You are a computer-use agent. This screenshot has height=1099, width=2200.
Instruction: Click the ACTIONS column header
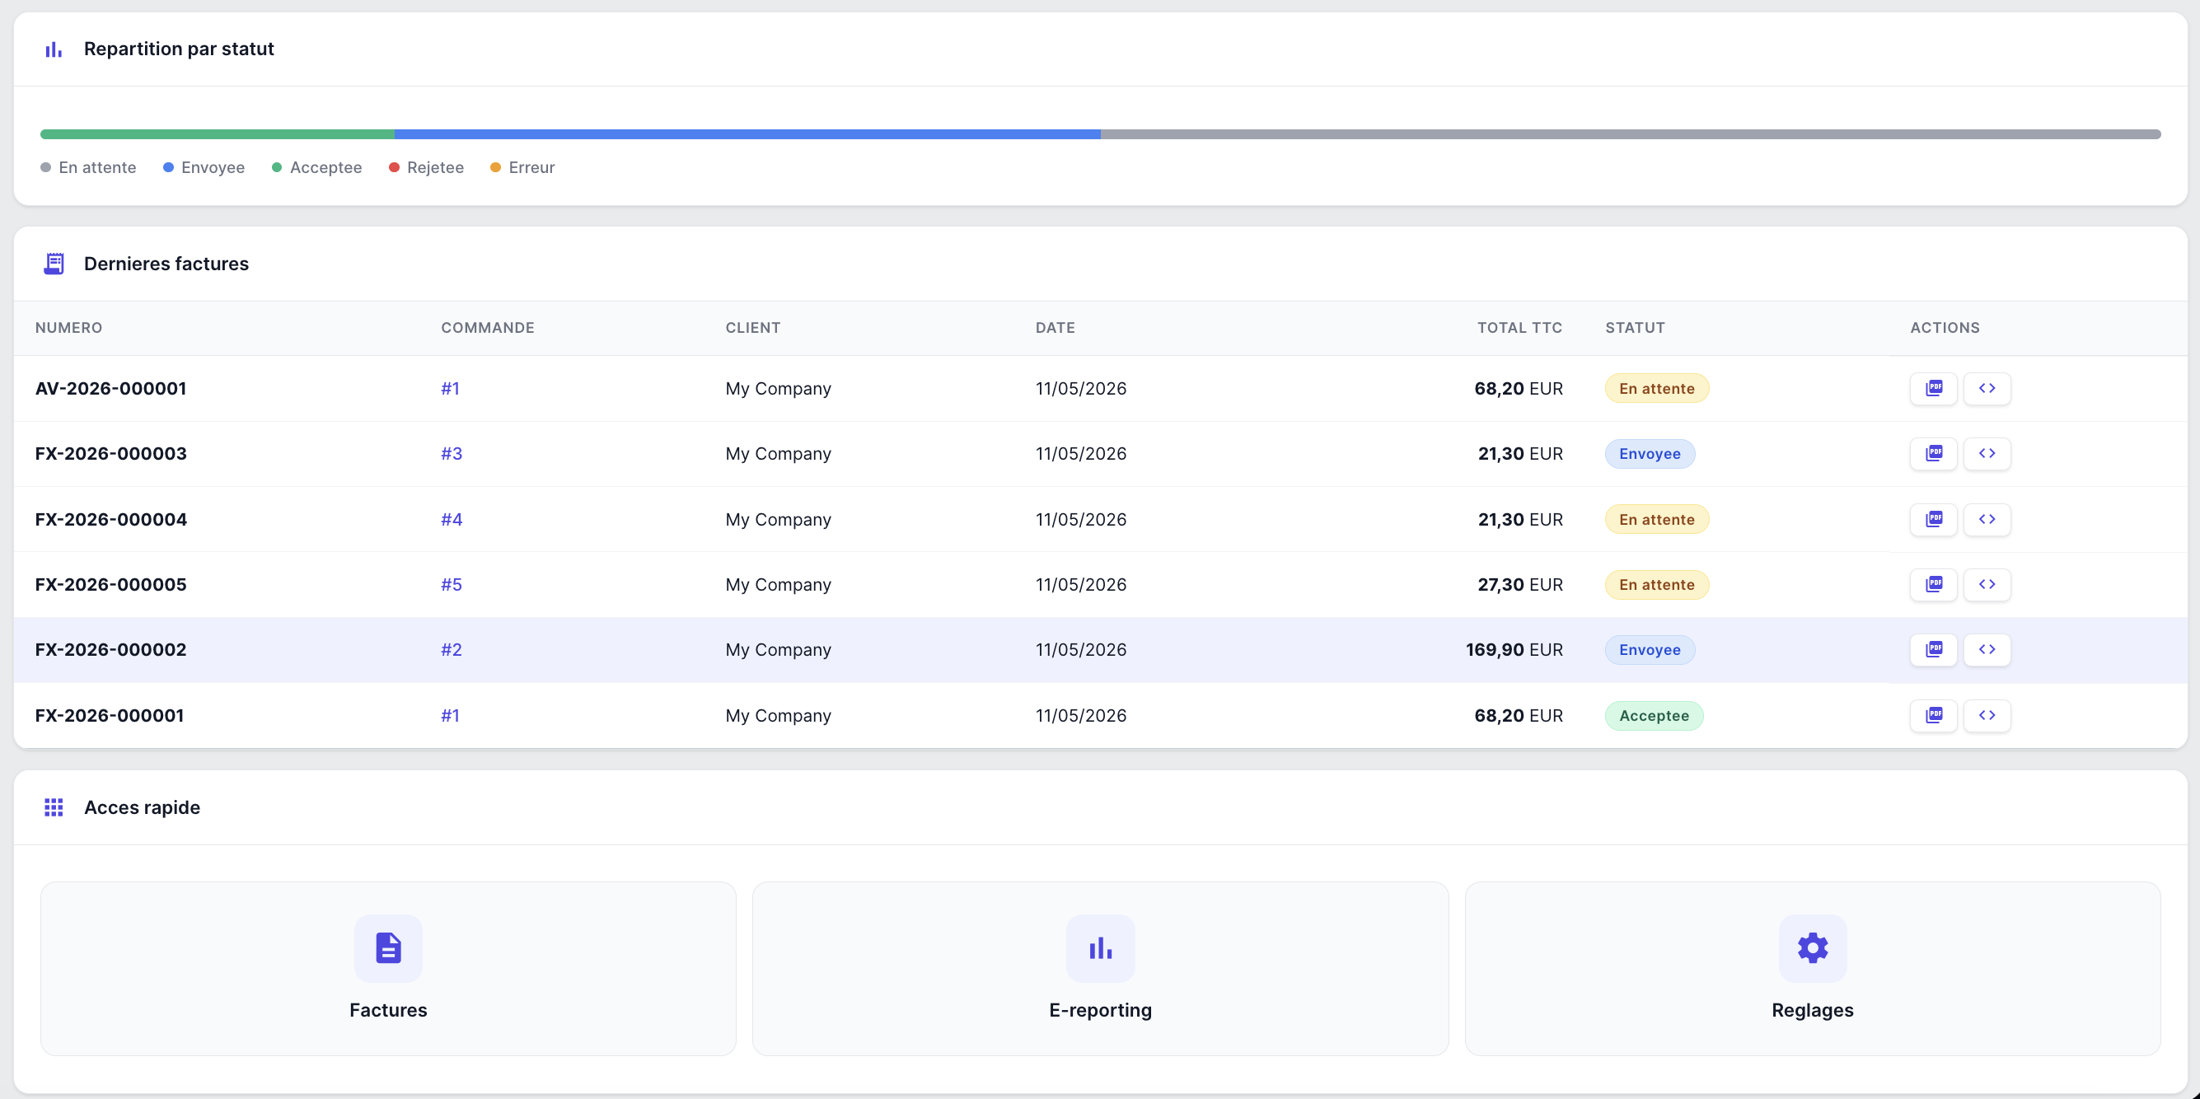click(x=1945, y=328)
